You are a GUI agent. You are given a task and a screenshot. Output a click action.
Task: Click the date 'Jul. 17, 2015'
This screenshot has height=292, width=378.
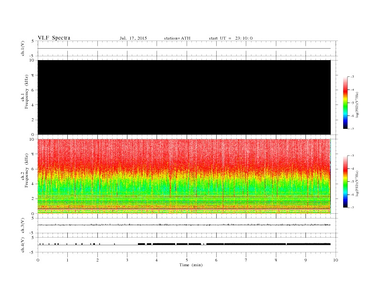pos(133,38)
